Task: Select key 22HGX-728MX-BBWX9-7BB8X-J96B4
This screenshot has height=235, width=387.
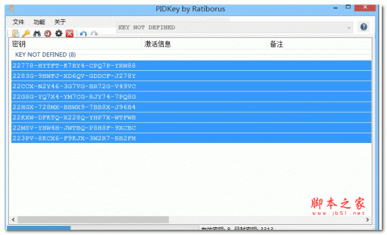Action: pos(192,107)
